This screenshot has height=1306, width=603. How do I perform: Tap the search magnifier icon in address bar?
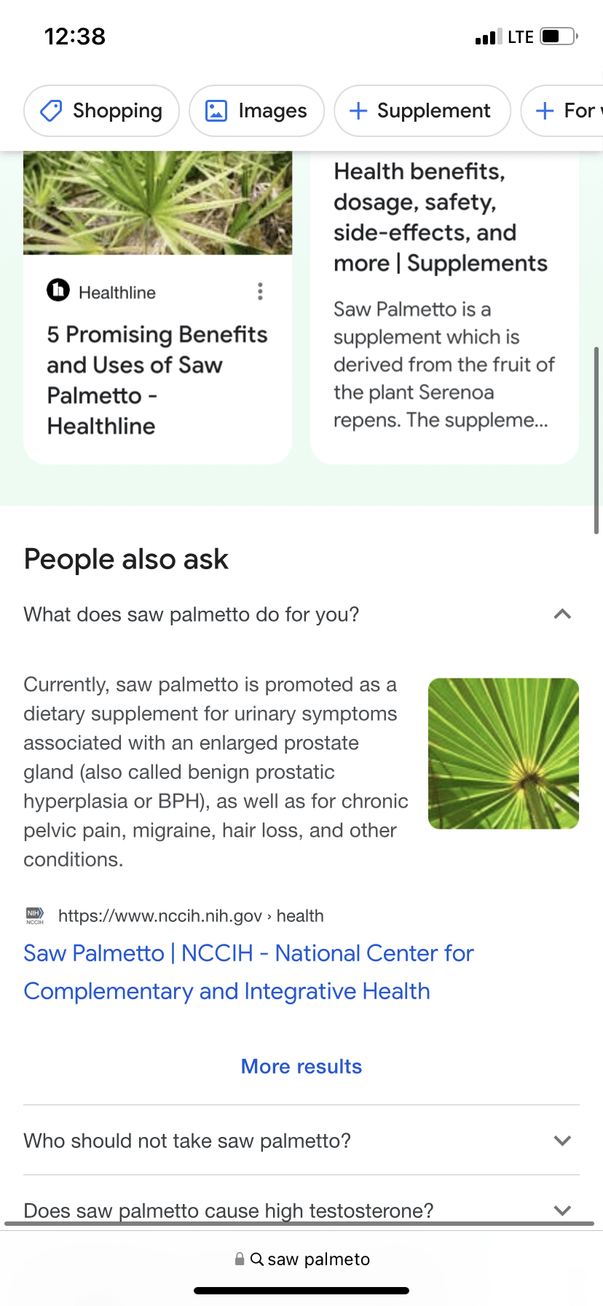256,1259
